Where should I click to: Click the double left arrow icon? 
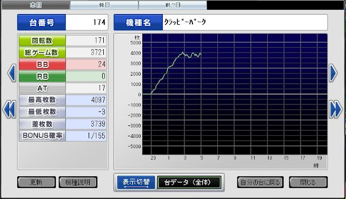[10, 109]
